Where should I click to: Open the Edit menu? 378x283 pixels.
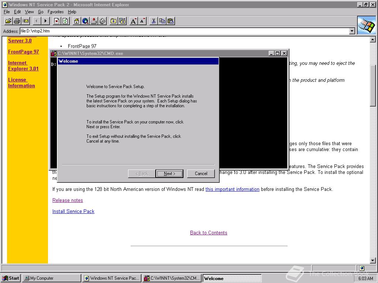tap(17, 12)
